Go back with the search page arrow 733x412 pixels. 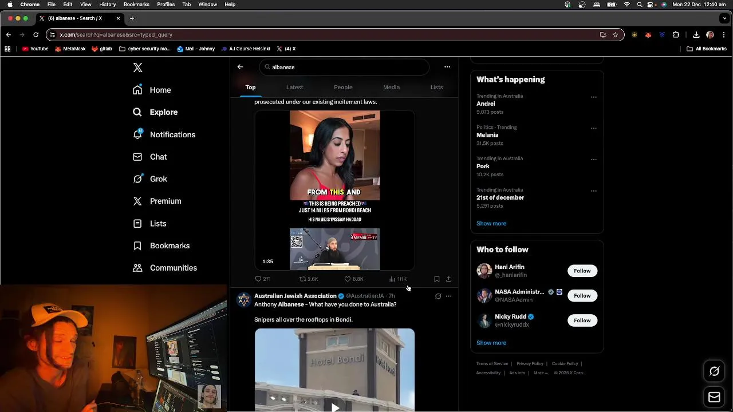pyautogui.click(x=240, y=67)
